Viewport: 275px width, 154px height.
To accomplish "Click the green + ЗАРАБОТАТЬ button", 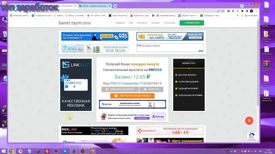I will (192, 23).
